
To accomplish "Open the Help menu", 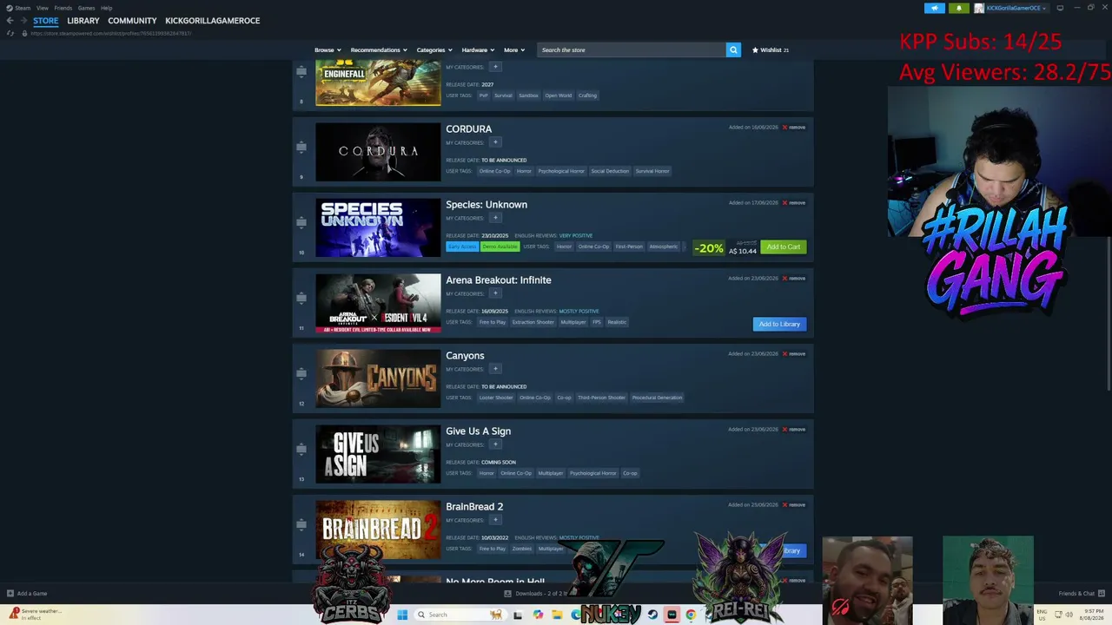I will 106,8.
